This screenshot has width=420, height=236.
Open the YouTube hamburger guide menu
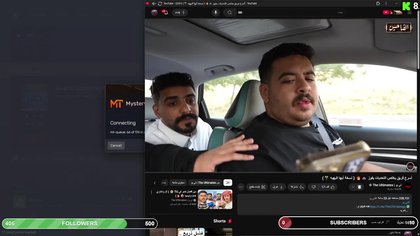[409, 12]
